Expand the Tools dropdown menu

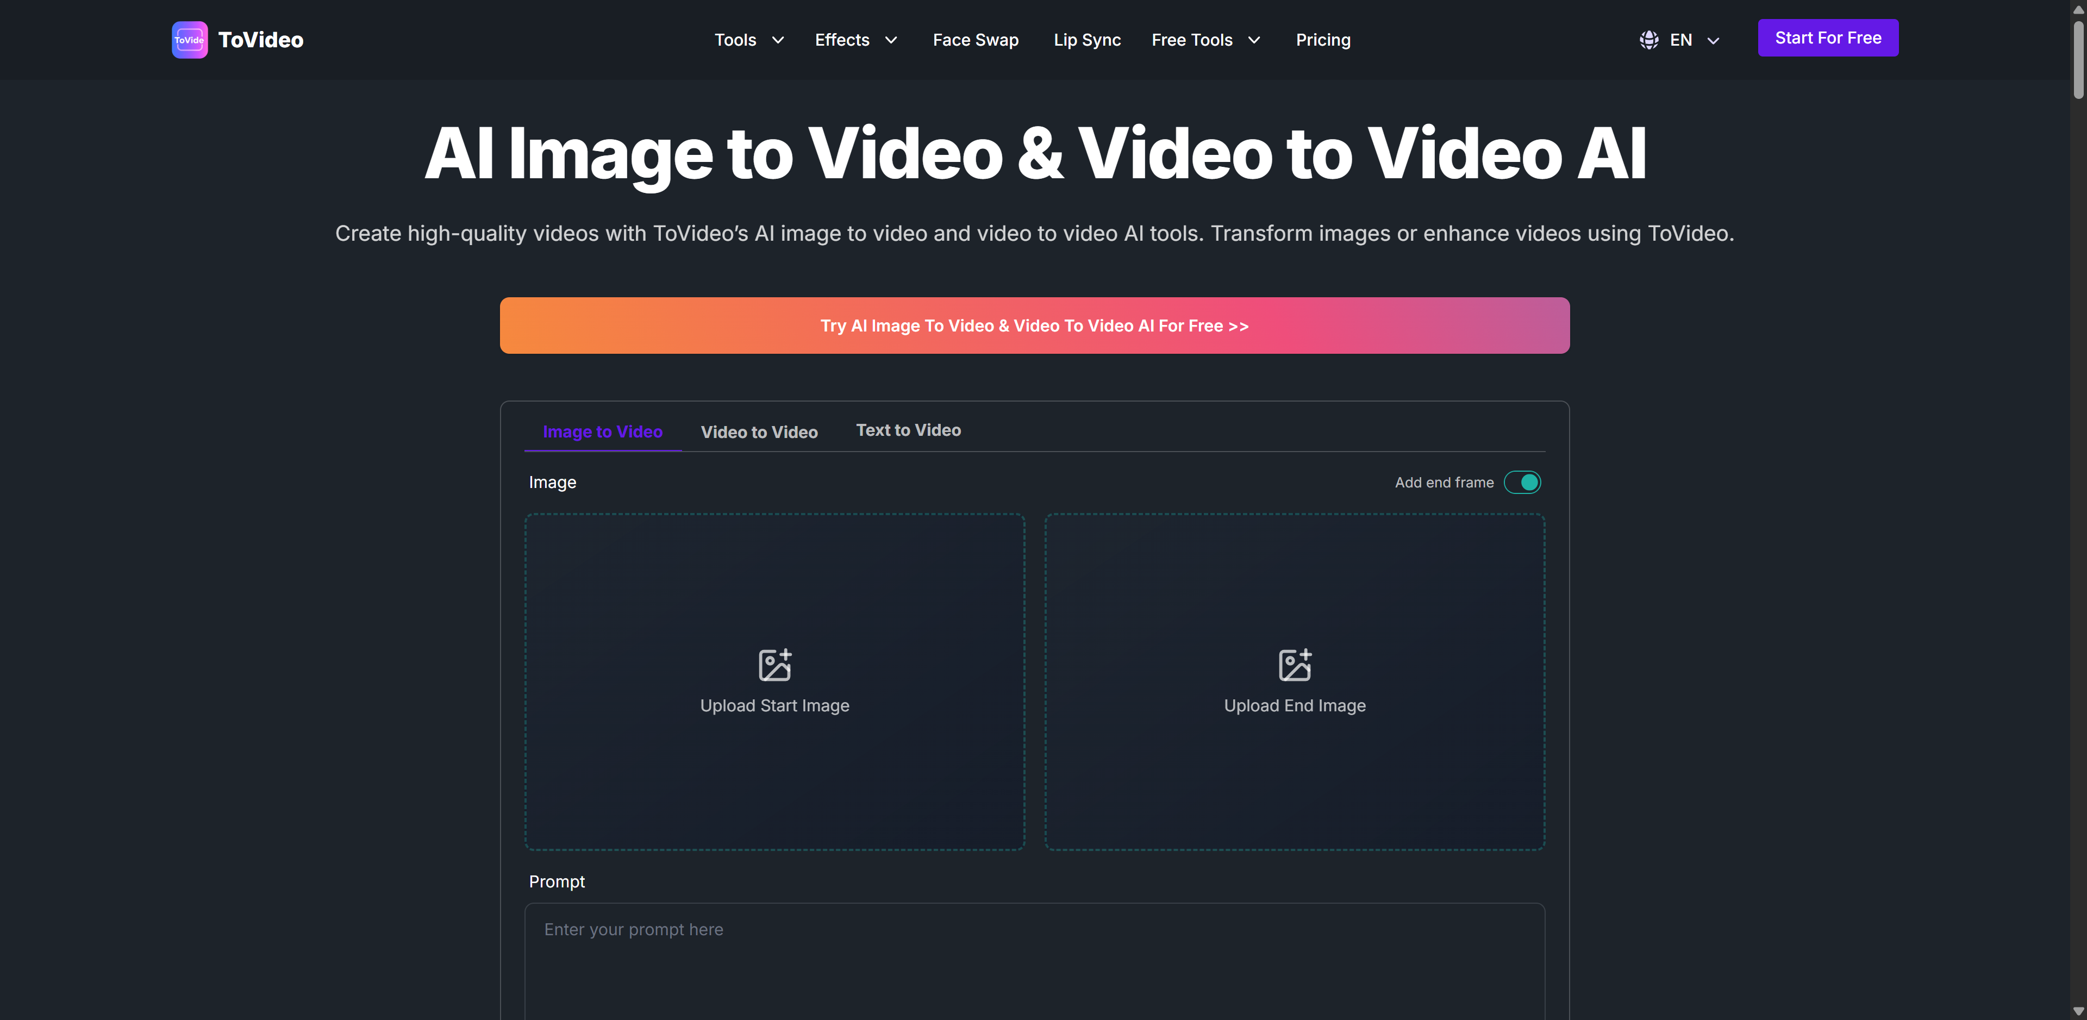tap(748, 40)
